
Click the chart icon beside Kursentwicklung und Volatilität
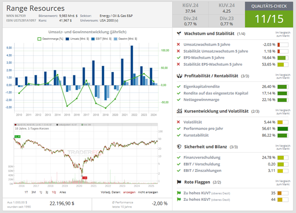click(x=179, y=111)
